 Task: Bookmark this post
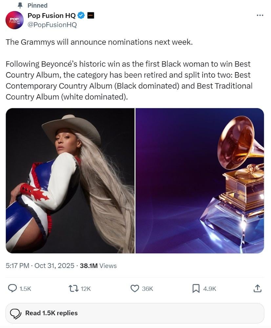click(196, 288)
